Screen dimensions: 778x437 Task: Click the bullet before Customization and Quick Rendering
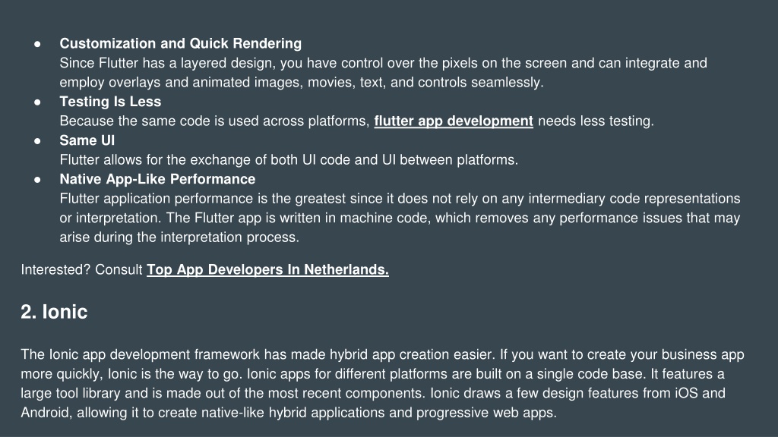pyautogui.click(x=37, y=44)
